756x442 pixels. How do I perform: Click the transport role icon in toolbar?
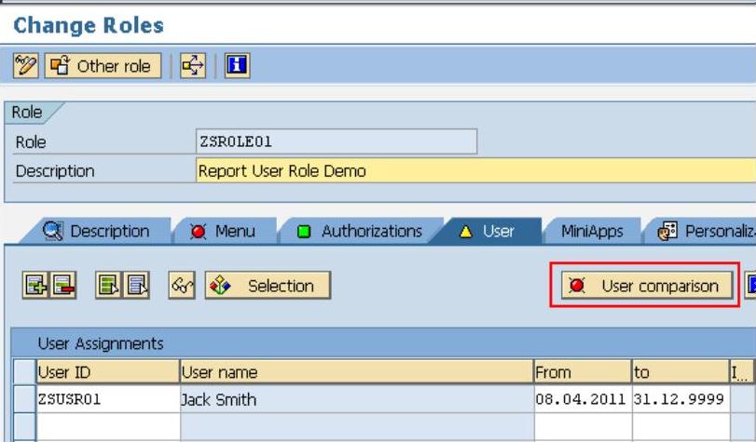pos(193,65)
